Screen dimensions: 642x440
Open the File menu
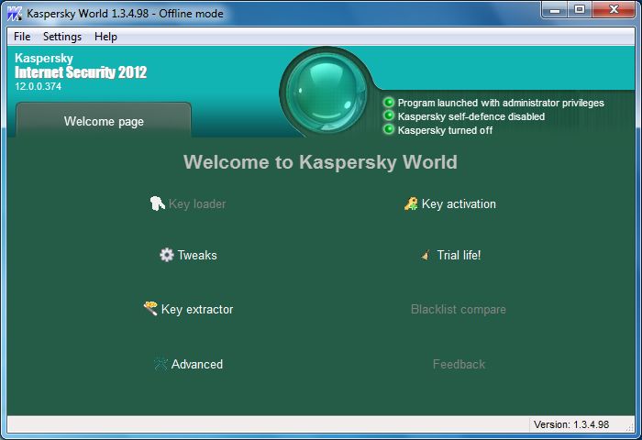pyautogui.click(x=22, y=37)
